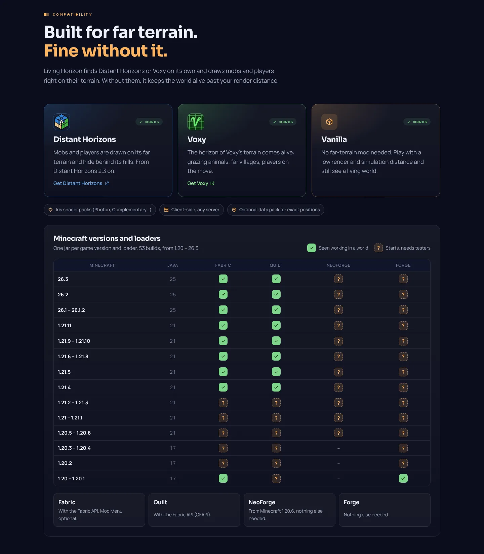Click Fabric green check for 1.20 – 1.20.1
This screenshot has width=484, height=554.
coord(223,478)
